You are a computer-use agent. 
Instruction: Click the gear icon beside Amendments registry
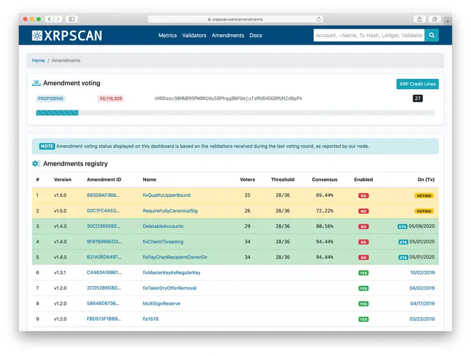tap(36, 164)
